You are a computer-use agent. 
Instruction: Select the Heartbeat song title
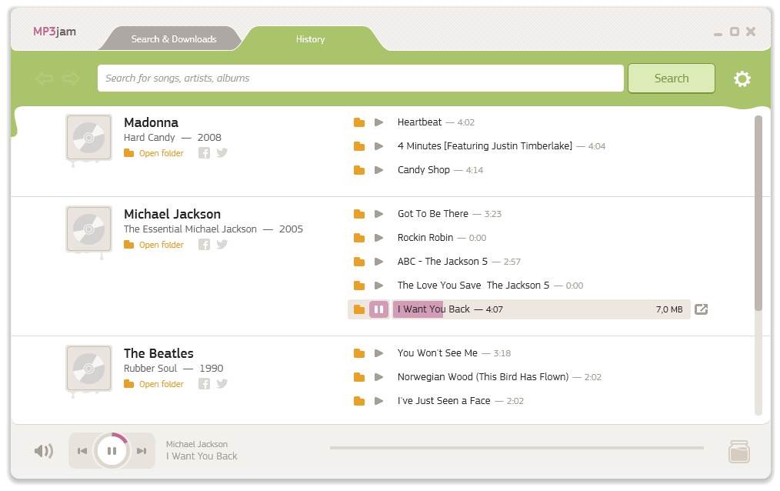419,122
